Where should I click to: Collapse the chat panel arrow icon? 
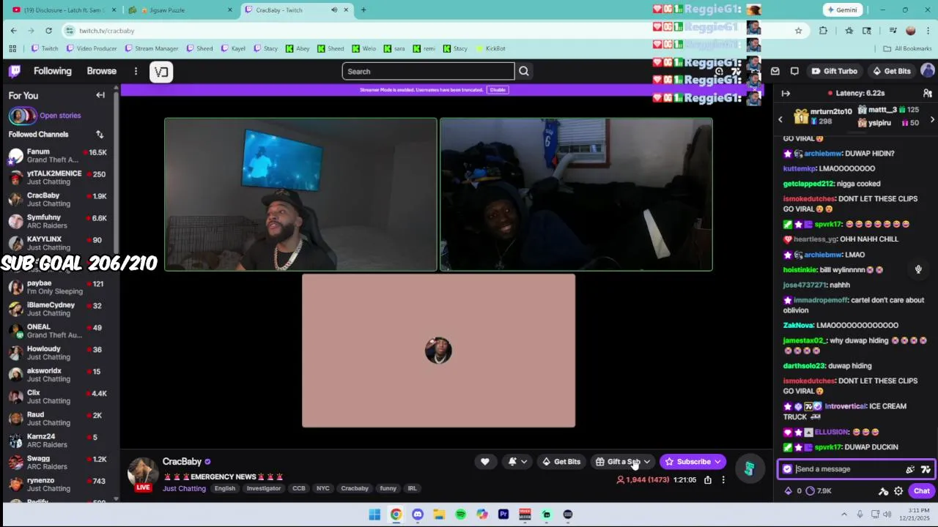(786, 94)
